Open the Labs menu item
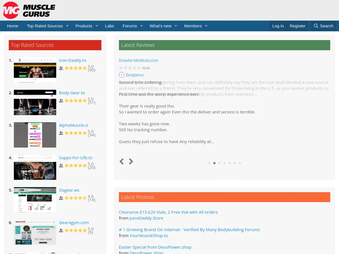The width and height of the screenshot is (339, 254). click(109, 26)
